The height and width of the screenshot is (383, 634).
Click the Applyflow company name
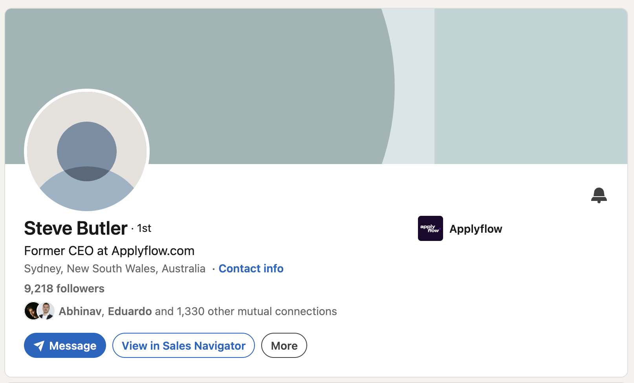[x=476, y=229]
